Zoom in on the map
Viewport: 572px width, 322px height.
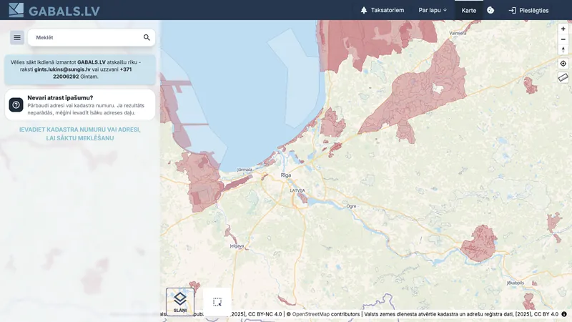pyautogui.click(x=563, y=29)
